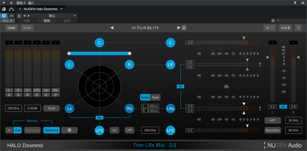This screenshot has height=151, width=307.
Task: Select Downmix monitoring
Action: pos(51,130)
